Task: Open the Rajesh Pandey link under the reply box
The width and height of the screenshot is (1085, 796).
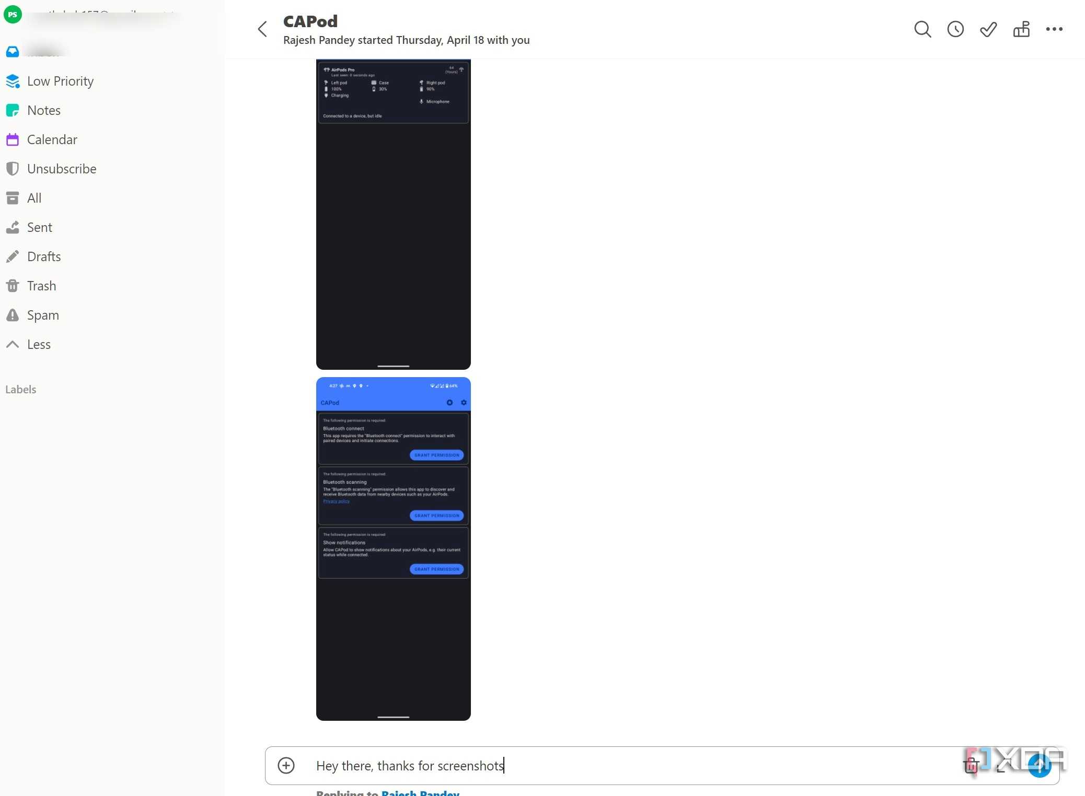Action: (420, 792)
